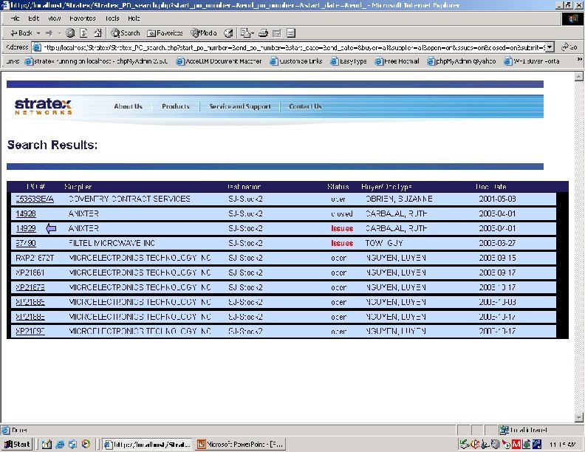
Task: Open the Media pane
Action: [x=203, y=33]
